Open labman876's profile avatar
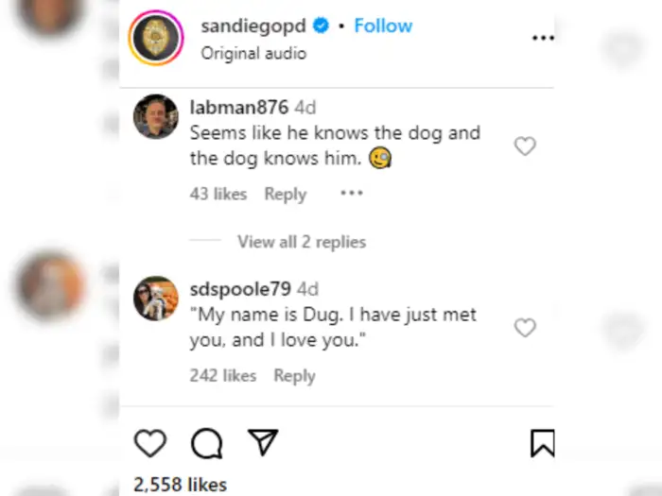662x496 pixels. pyautogui.click(x=156, y=116)
